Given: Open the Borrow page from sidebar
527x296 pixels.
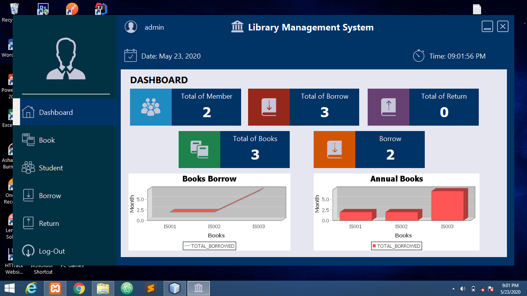Looking at the screenshot, I should click(50, 196).
